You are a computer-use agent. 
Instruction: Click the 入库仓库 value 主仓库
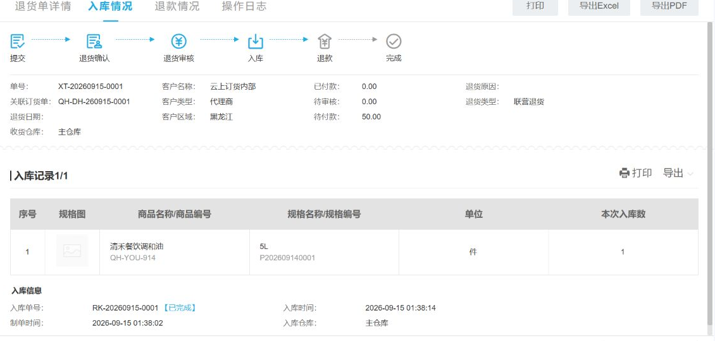click(x=377, y=323)
